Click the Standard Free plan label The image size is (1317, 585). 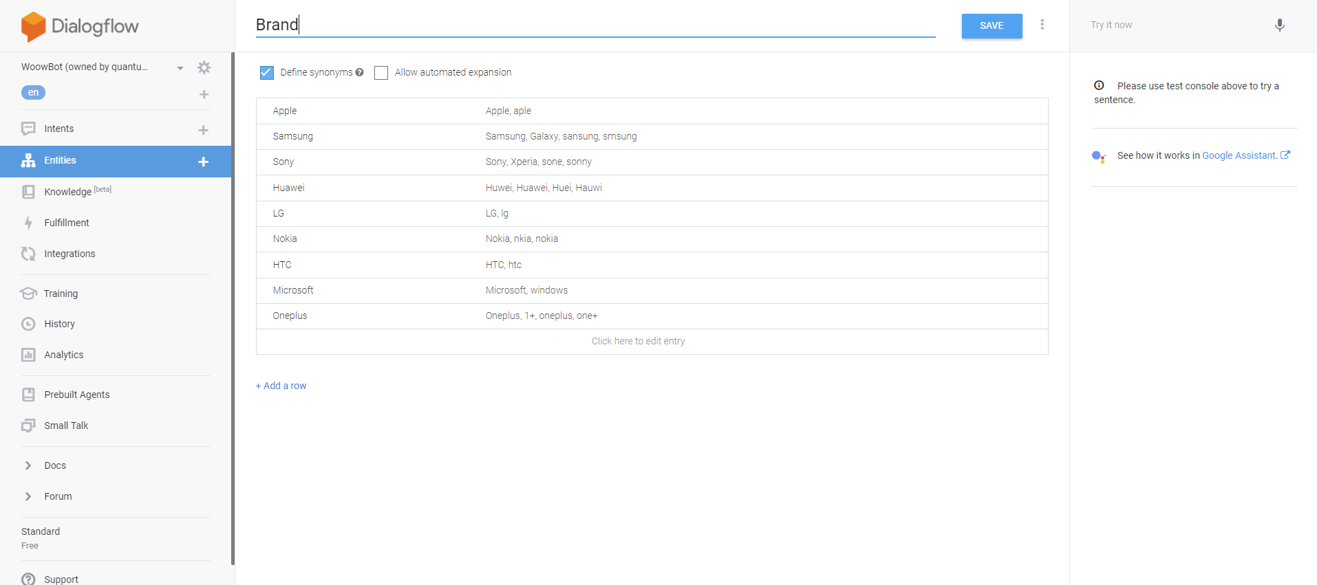click(x=41, y=538)
